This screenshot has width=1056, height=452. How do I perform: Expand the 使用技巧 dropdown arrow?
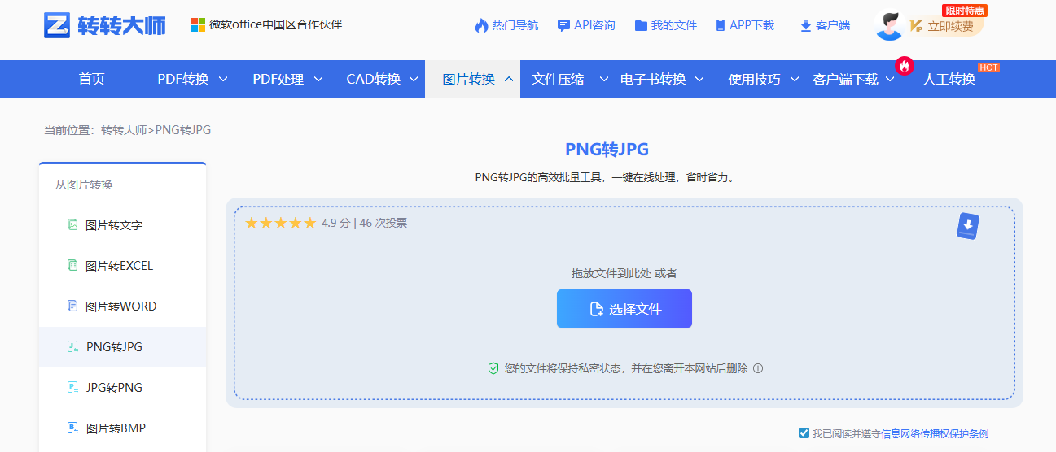click(795, 79)
